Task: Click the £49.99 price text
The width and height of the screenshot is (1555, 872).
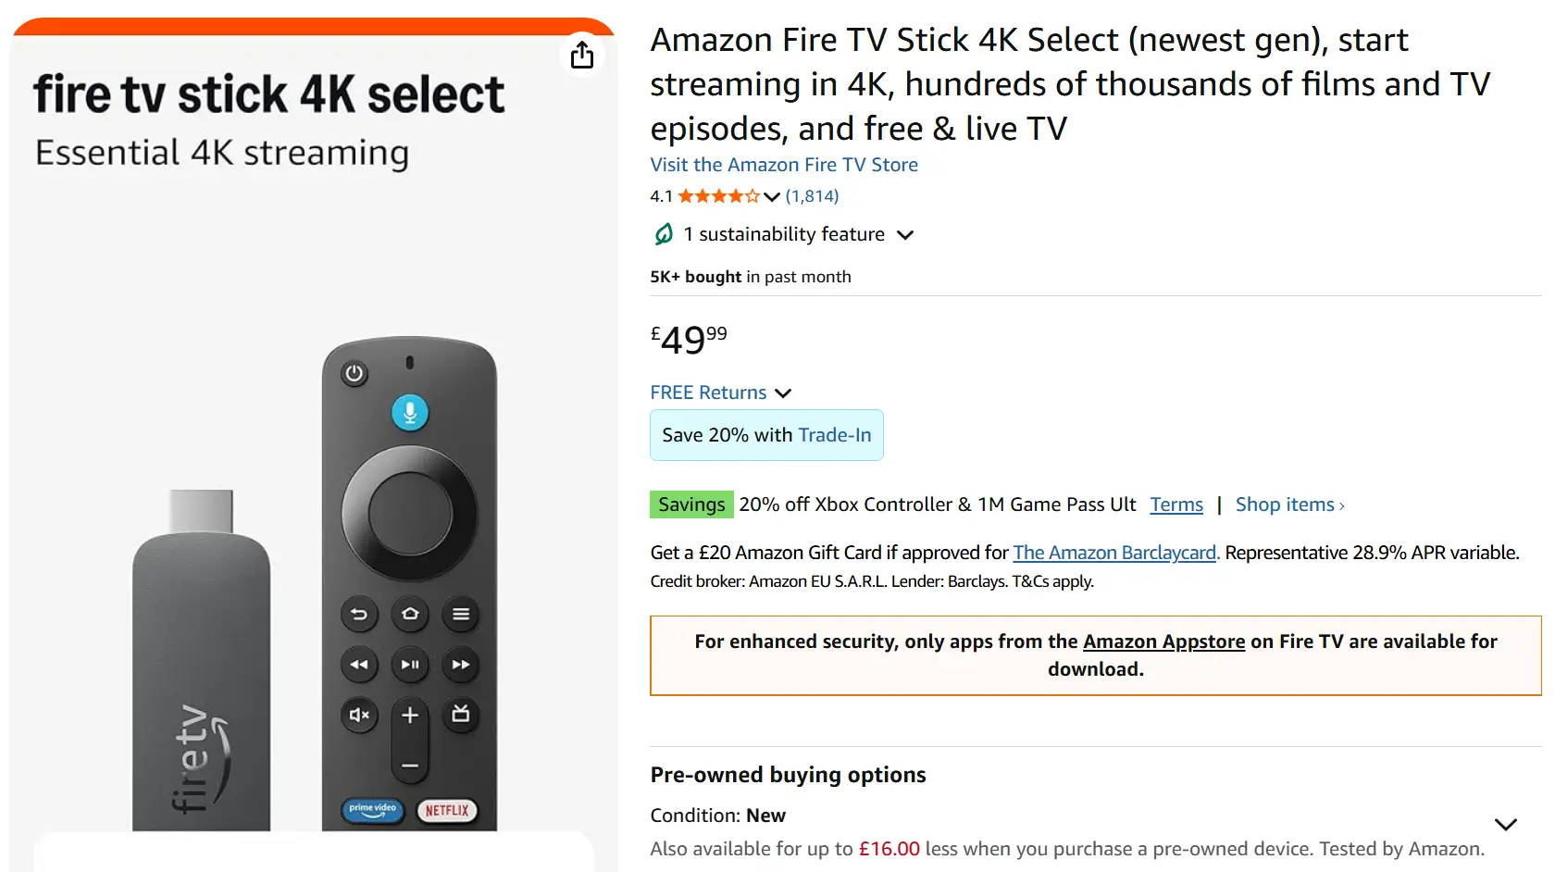Action: coord(687,341)
